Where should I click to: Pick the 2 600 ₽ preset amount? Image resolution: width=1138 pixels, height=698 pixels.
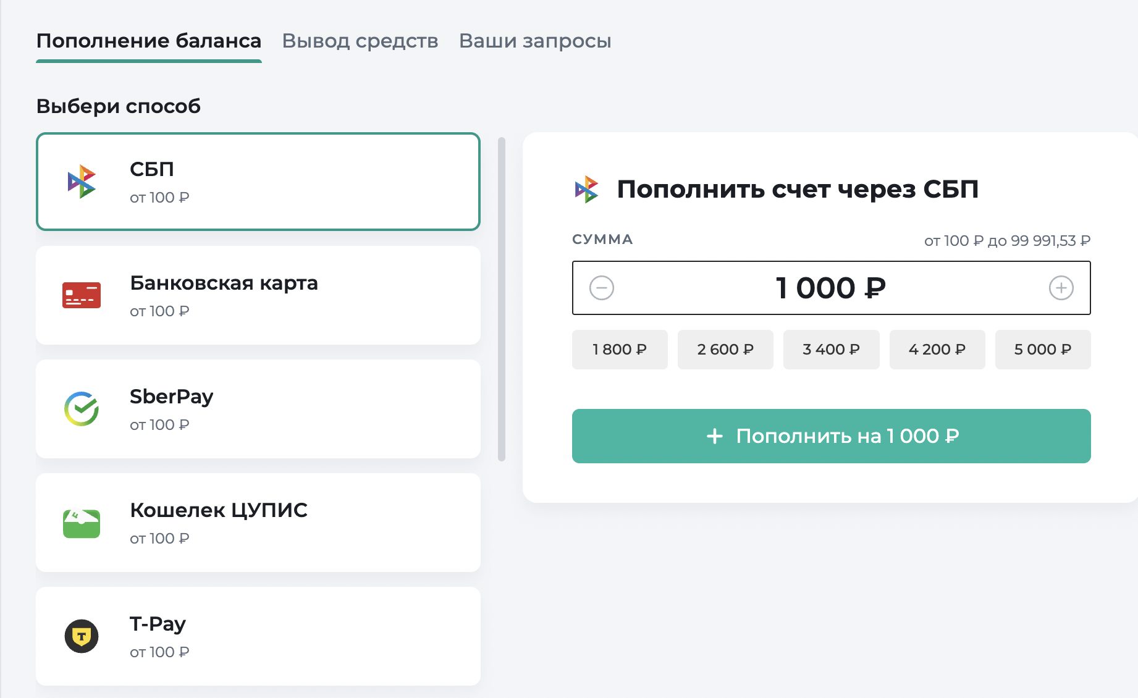725,350
